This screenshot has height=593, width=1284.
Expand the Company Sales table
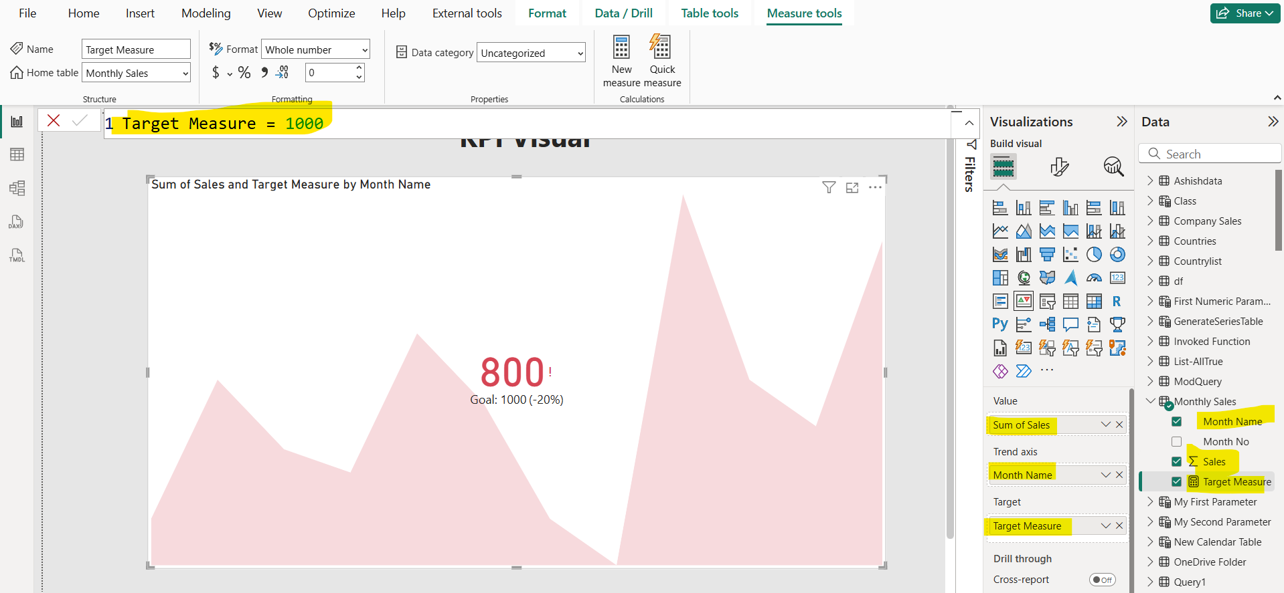click(1150, 221)
